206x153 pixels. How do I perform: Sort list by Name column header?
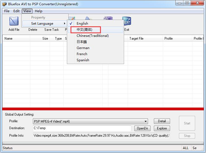coord(16,39)
